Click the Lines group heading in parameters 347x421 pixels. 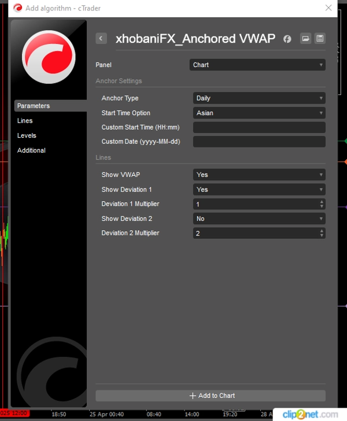(x=103, y=158)
